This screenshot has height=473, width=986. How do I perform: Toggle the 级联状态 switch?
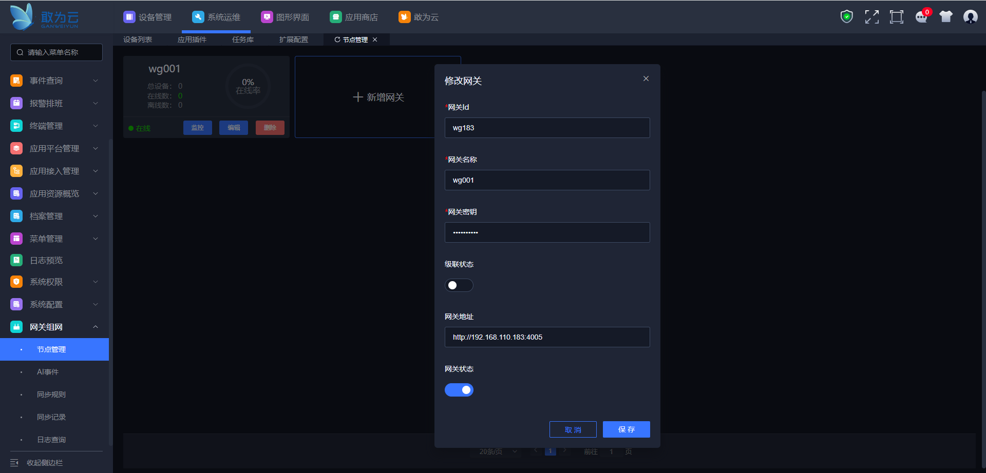(x=459, y=285)
